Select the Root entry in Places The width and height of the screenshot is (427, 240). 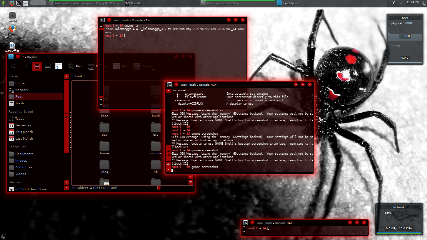point(19,96)
